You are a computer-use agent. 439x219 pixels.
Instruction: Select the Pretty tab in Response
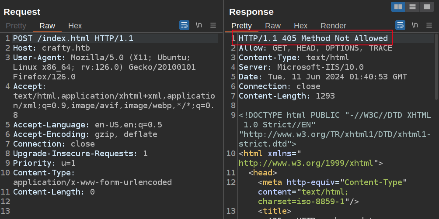(x=241, y=26)
